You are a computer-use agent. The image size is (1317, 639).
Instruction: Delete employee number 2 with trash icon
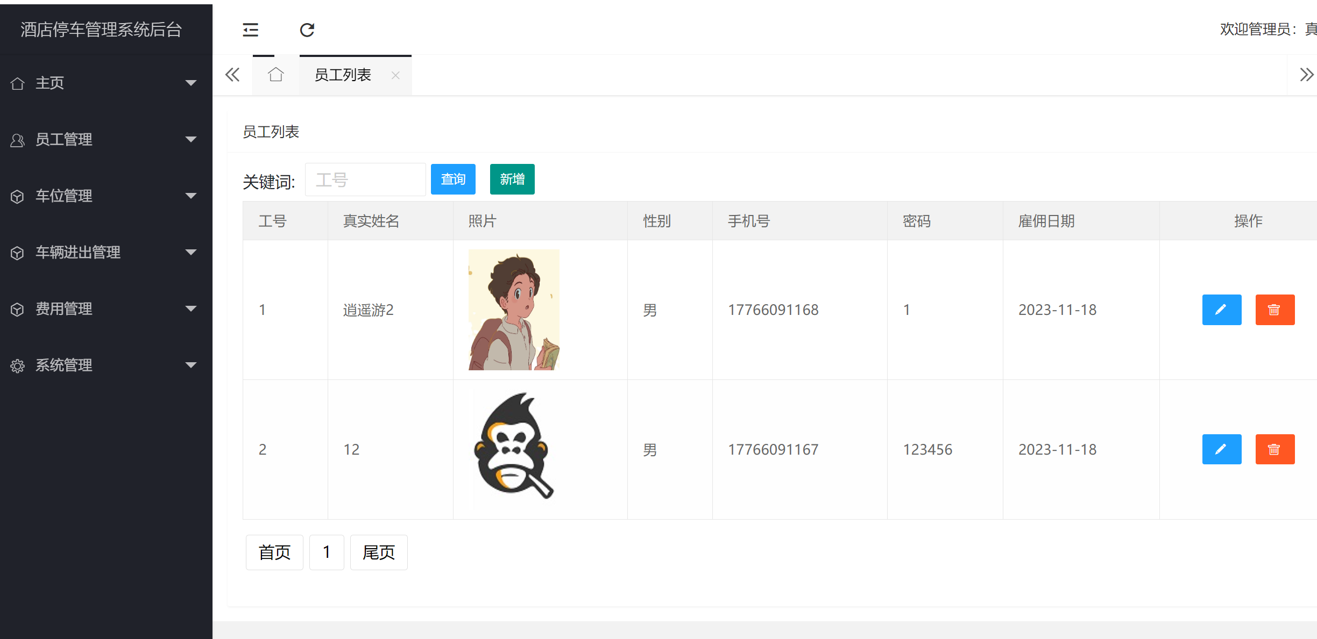[x=1274, y=449]
